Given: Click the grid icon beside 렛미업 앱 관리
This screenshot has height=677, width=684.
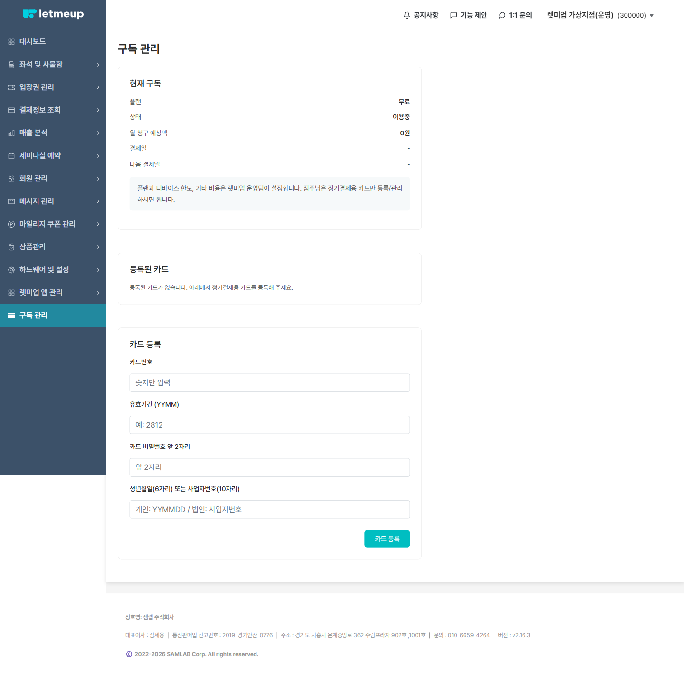Looking at the screenshot, I should click(11, 293).
